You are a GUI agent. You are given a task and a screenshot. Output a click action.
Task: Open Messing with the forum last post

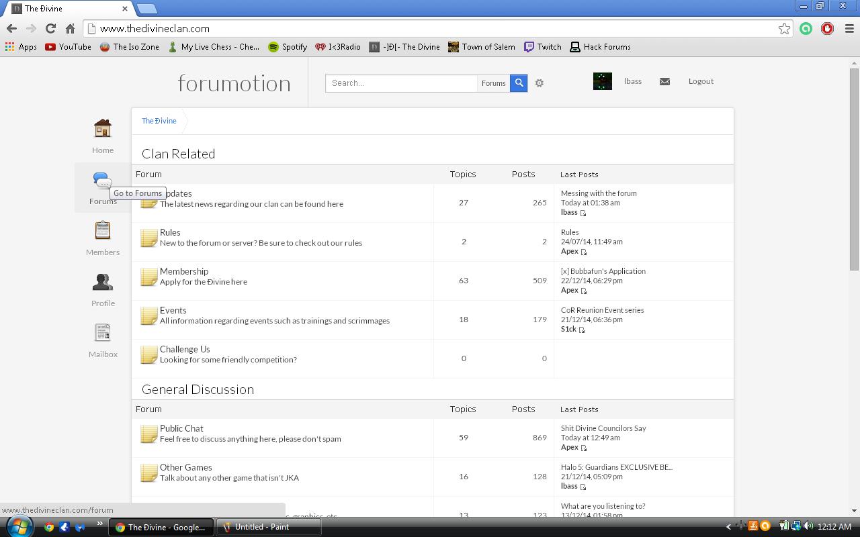pos(599,193)
